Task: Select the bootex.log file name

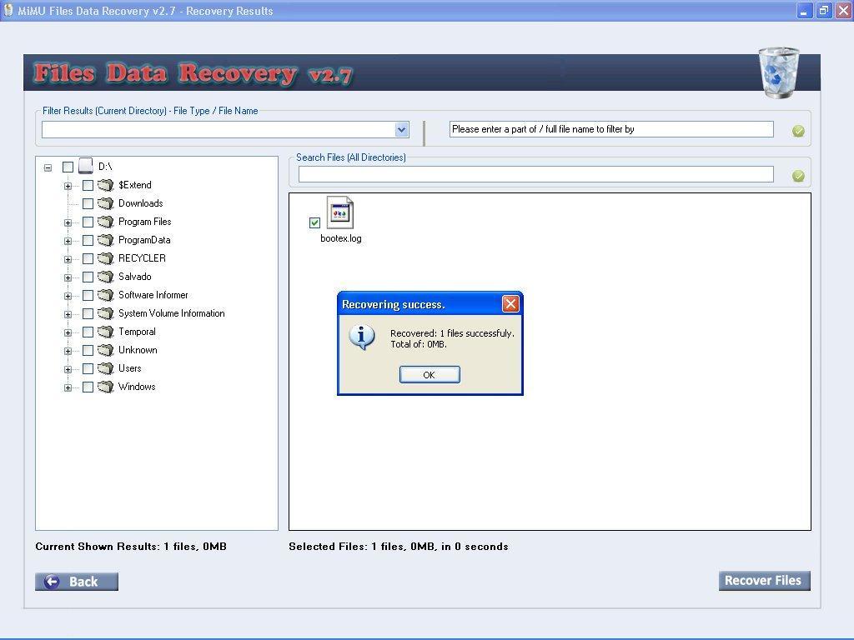Action: click(341, 238)
